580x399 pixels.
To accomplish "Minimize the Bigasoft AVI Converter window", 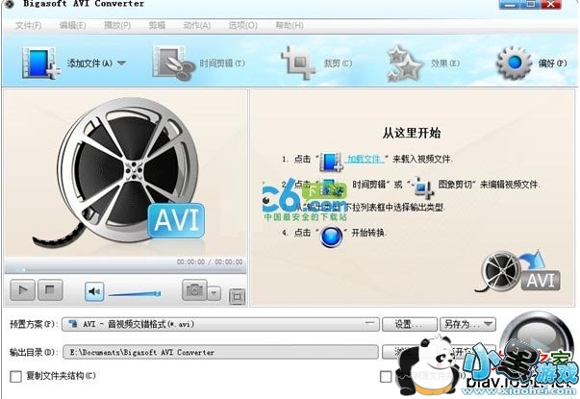I will coord(511,4).
